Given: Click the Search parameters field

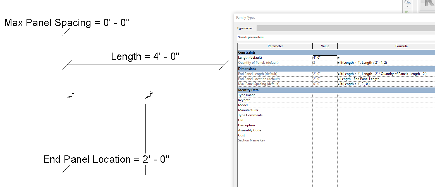Looking at the screenshot, I should coord(336,37).
